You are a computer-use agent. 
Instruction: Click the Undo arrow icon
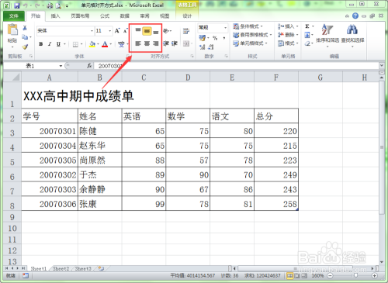point(26,5)
